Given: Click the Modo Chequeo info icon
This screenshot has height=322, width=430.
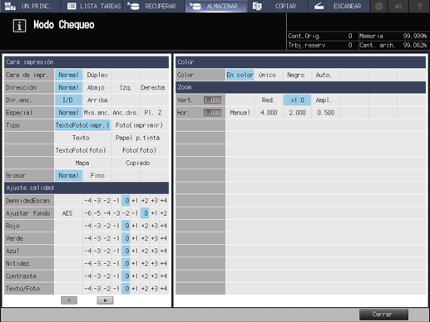Looking at the screenshot, I should 19,26.
